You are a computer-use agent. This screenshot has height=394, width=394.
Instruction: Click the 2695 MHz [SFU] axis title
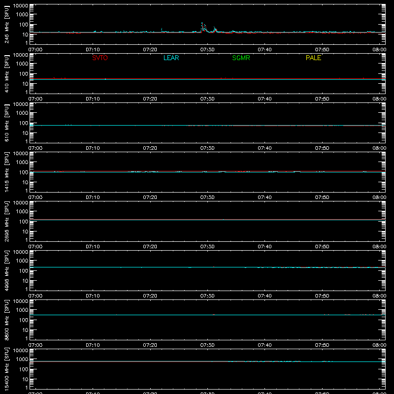click(x=6, y=221)
